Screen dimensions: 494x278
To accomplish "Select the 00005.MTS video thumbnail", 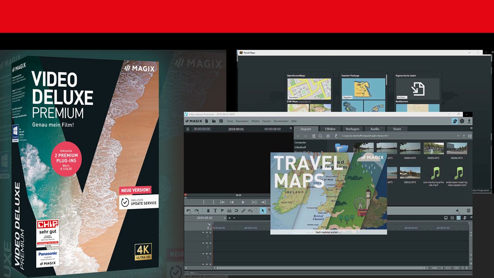I will click(433, 149).
